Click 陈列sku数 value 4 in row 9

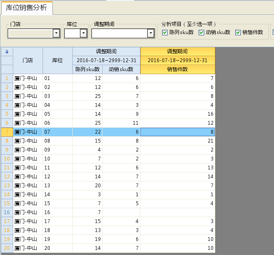[x=87, y=150]
